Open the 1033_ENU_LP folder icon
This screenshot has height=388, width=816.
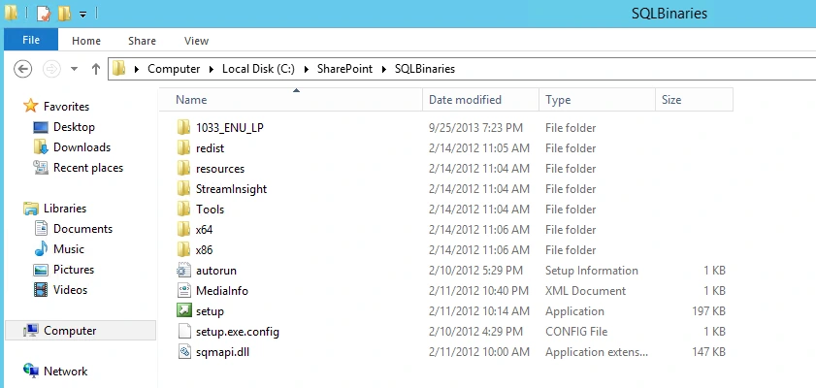(183, 127)
